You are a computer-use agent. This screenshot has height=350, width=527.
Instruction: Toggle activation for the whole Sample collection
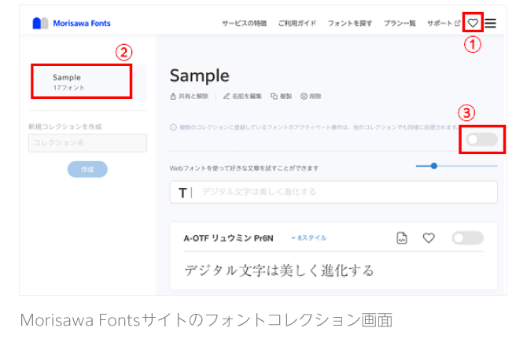point(481,139)
